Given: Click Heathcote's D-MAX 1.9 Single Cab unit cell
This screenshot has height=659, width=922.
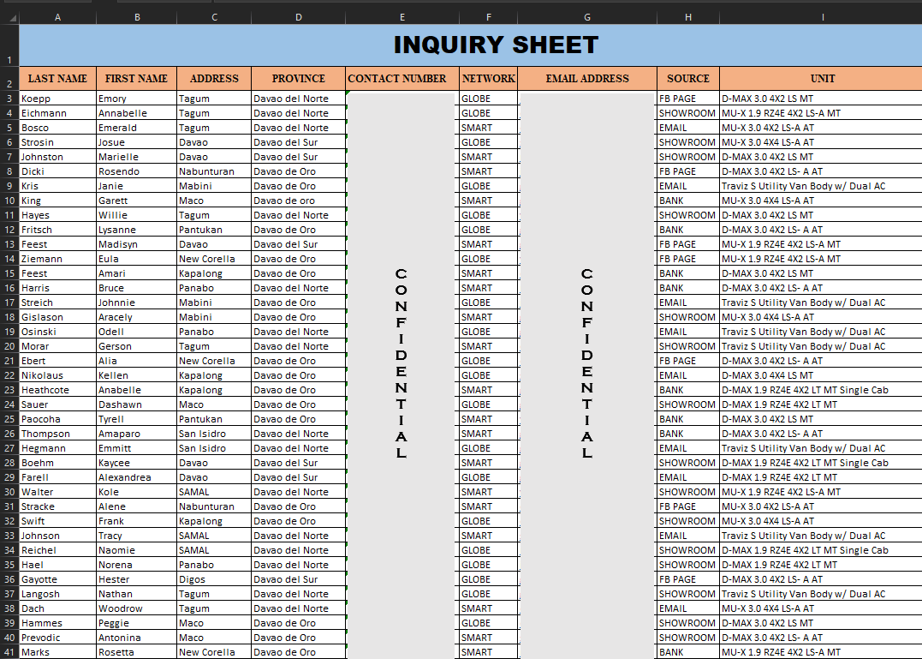Looking at the screenshot, I should 822,390.
